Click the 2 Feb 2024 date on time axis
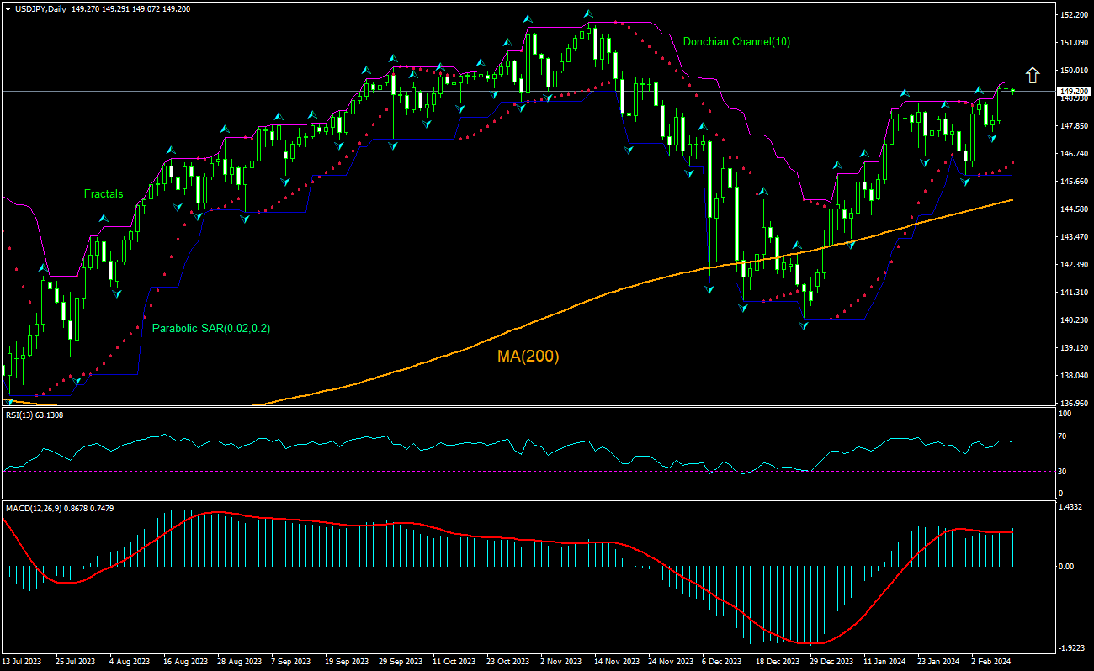Image resolution: width=1094 pixels, height=671 pixels. [x=991, y=662]
